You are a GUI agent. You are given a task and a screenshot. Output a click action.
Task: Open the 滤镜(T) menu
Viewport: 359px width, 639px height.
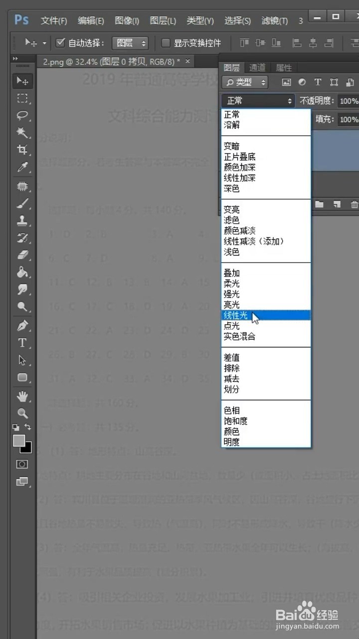coord(275,21)
